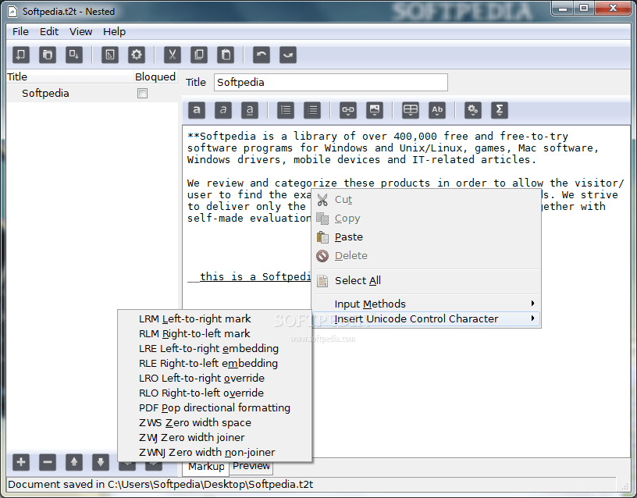Screen dimensions: 637x498
Task: Open the View menu
Action: click(x=81, y=32)
